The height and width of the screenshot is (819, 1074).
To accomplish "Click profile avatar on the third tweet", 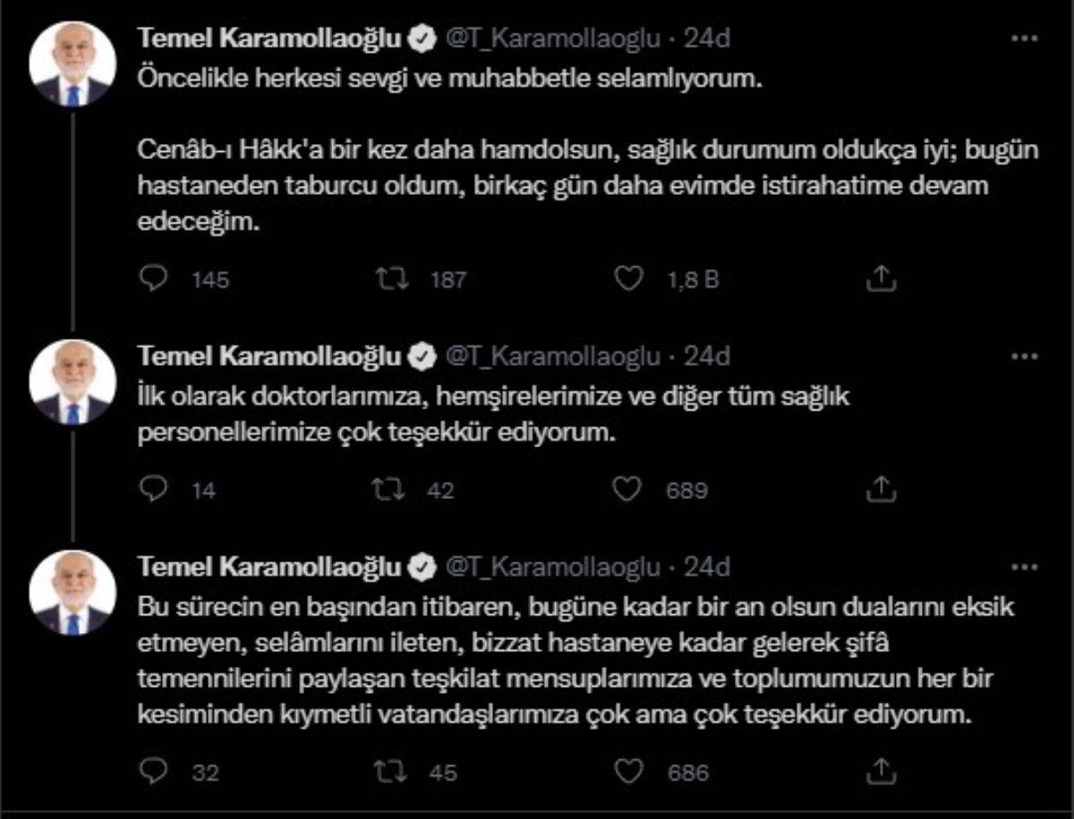I will [x=72, y=593].
